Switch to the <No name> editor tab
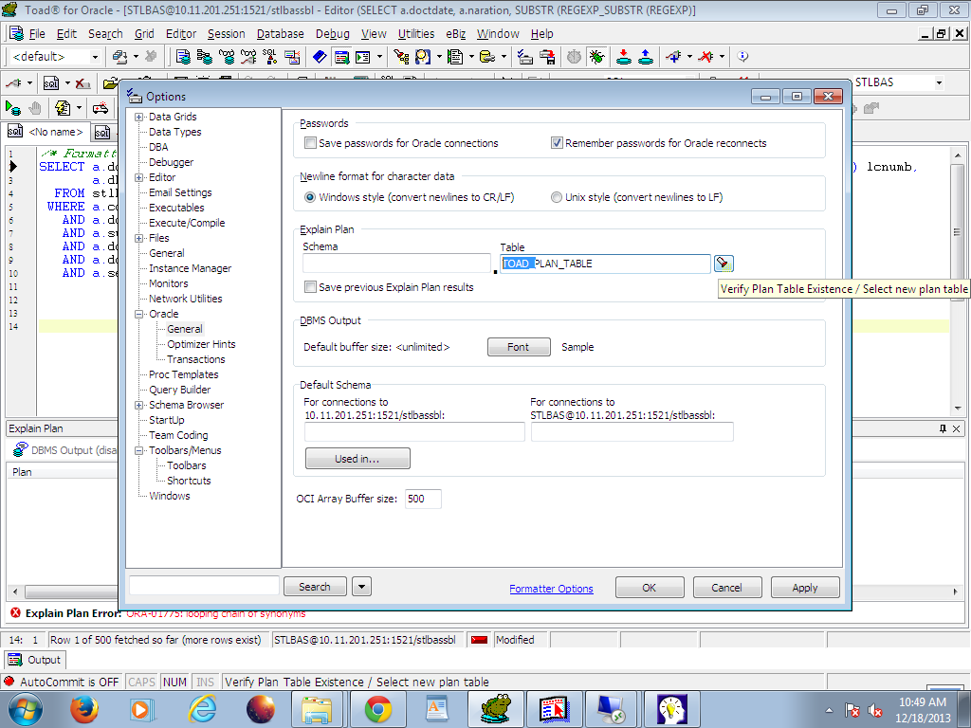This screenshot has width=971, height=728. pos(46,132)
